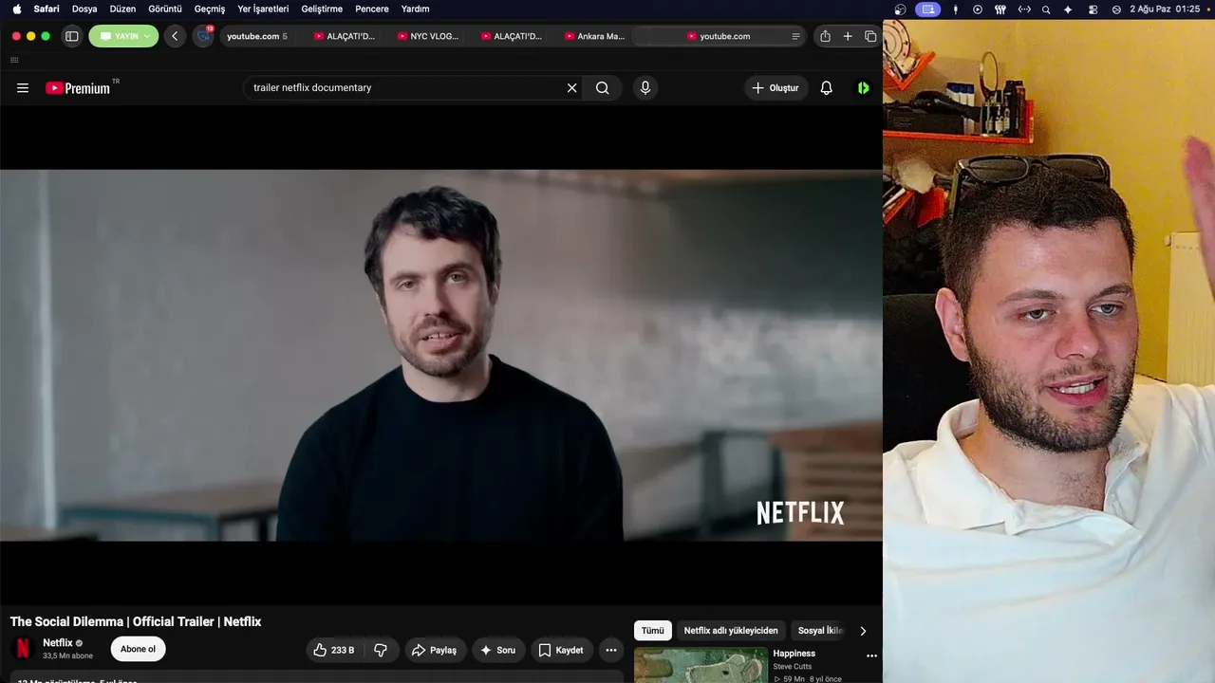Image resolution: width=1215 pixels, height=683 pixels.
Task: Click the highlighted screen sharing menu bar icon
Action: click(927, 9)
